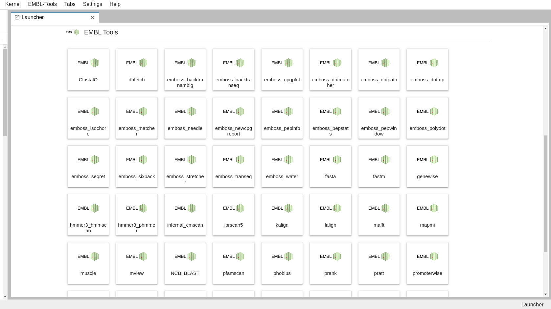Viewport: 551px width, 309px height.
Task: Launch the mafft tool
Action: (379, 215)
